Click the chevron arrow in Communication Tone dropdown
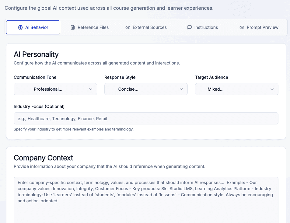 pyautogui.click(x=91, y=89)
